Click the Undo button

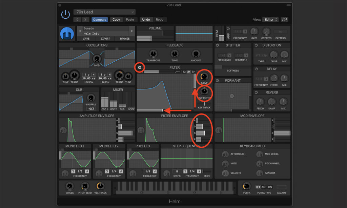tap(146, 19)
